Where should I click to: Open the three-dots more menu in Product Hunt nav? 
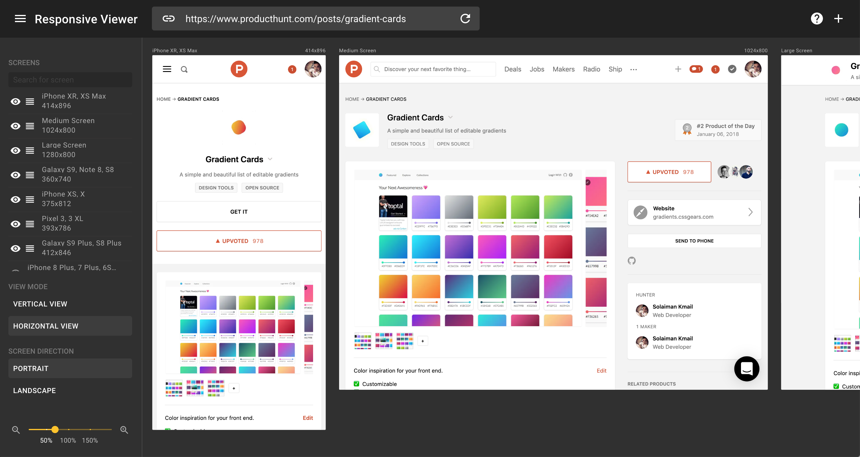point(633,69)
